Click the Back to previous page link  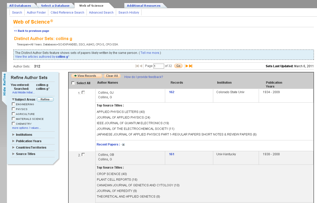[x=32, y=31]
